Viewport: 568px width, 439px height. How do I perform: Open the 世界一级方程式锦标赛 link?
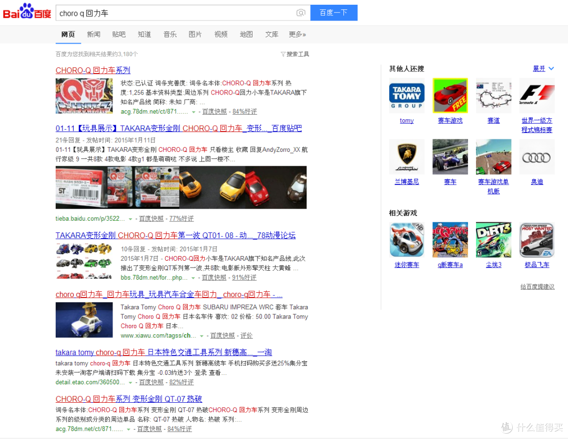(537, 125)
